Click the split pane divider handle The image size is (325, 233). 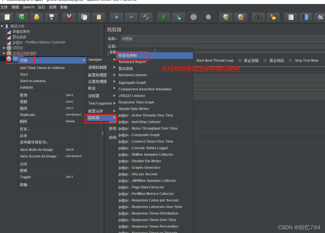tap(103, 133)
